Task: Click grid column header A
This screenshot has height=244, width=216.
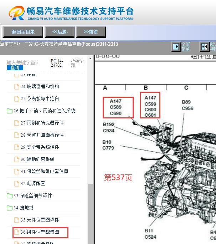Action: [x=105, y=88]
